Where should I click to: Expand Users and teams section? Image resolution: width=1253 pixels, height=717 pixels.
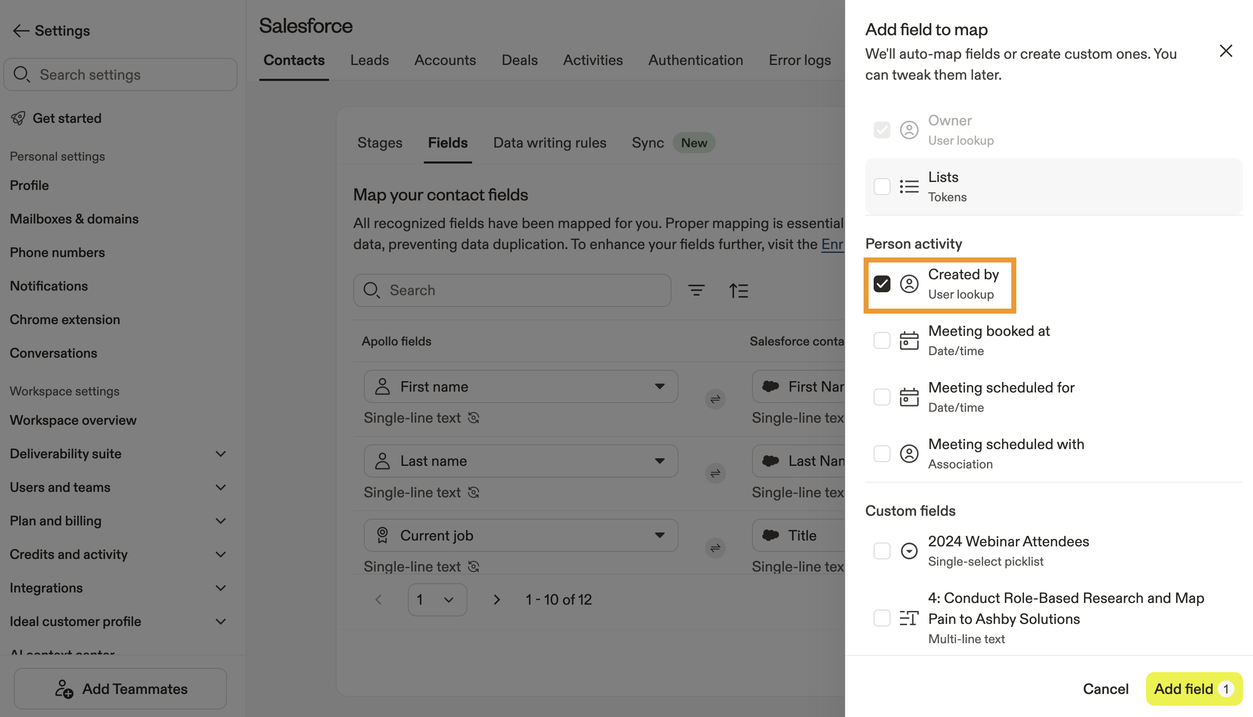(221, 487)
